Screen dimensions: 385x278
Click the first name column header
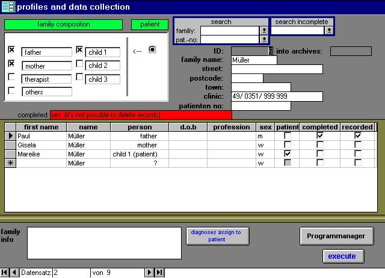pos(41,127)
